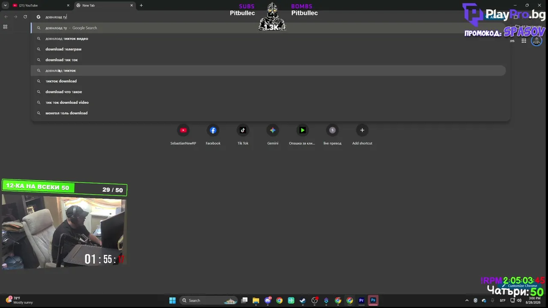Screen dimensions: 548x308
Task: Open the network status tray icon
Action: tap(512, 300)
